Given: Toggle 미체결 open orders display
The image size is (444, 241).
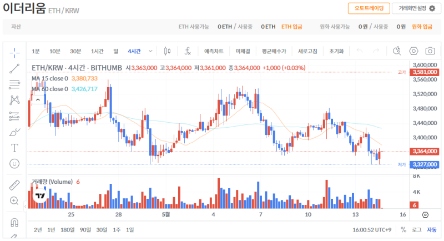Looking at the screenshot, I should pos(243,51).
